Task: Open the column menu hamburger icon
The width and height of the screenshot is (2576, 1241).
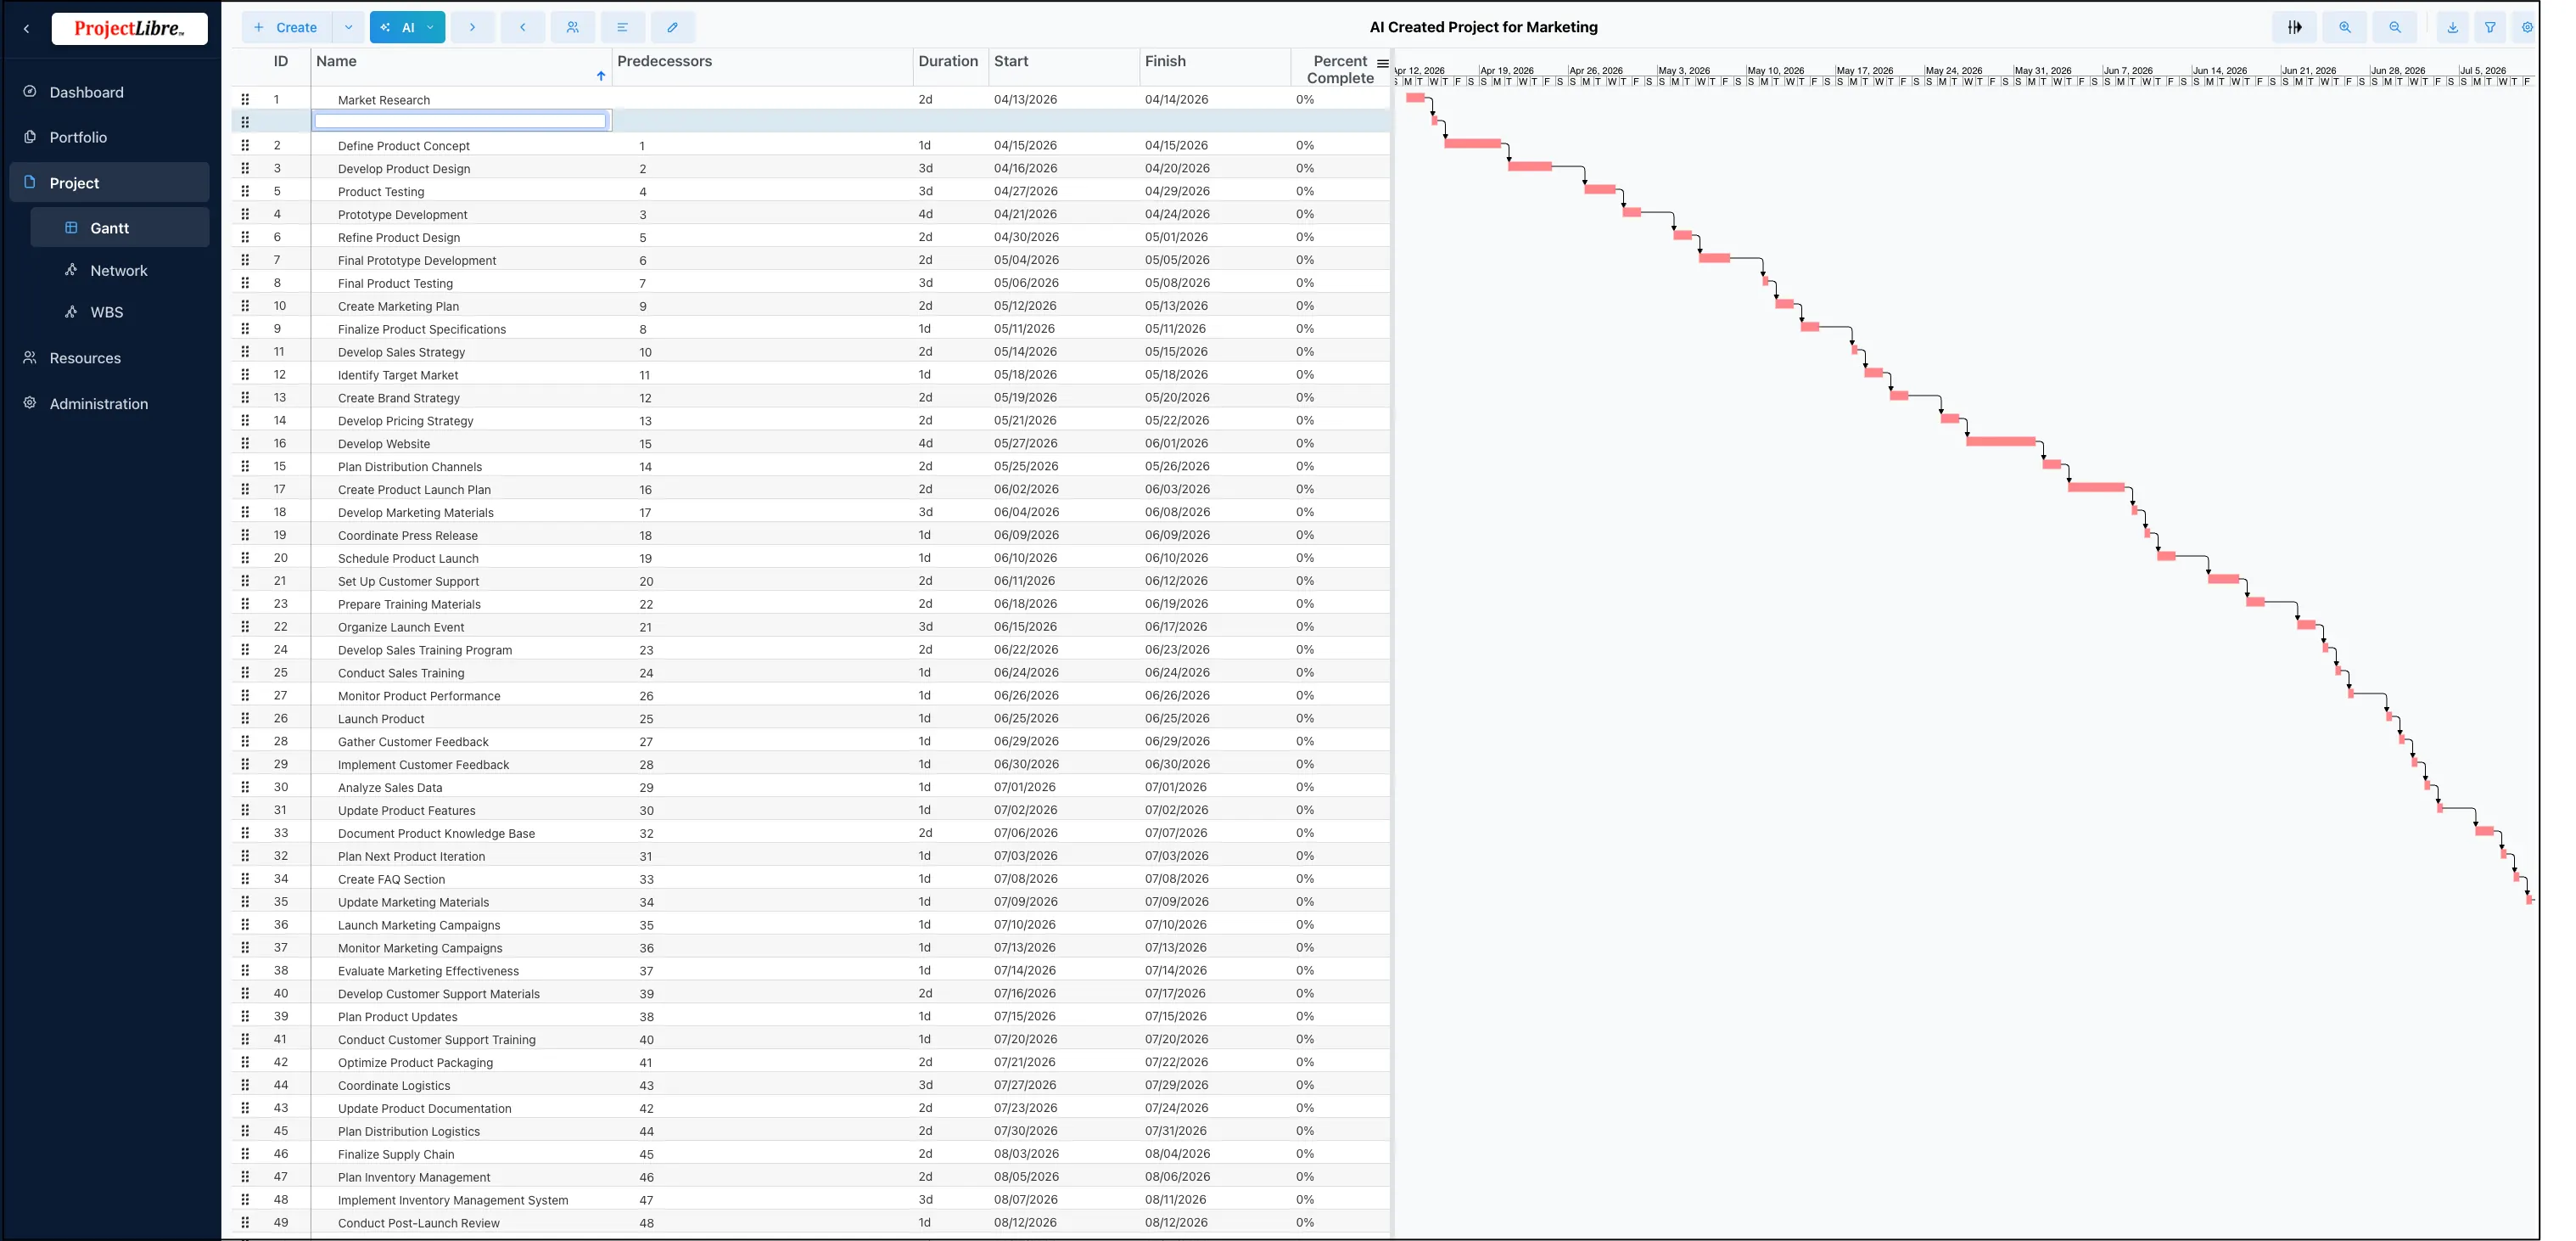Action: [1382, 63]
